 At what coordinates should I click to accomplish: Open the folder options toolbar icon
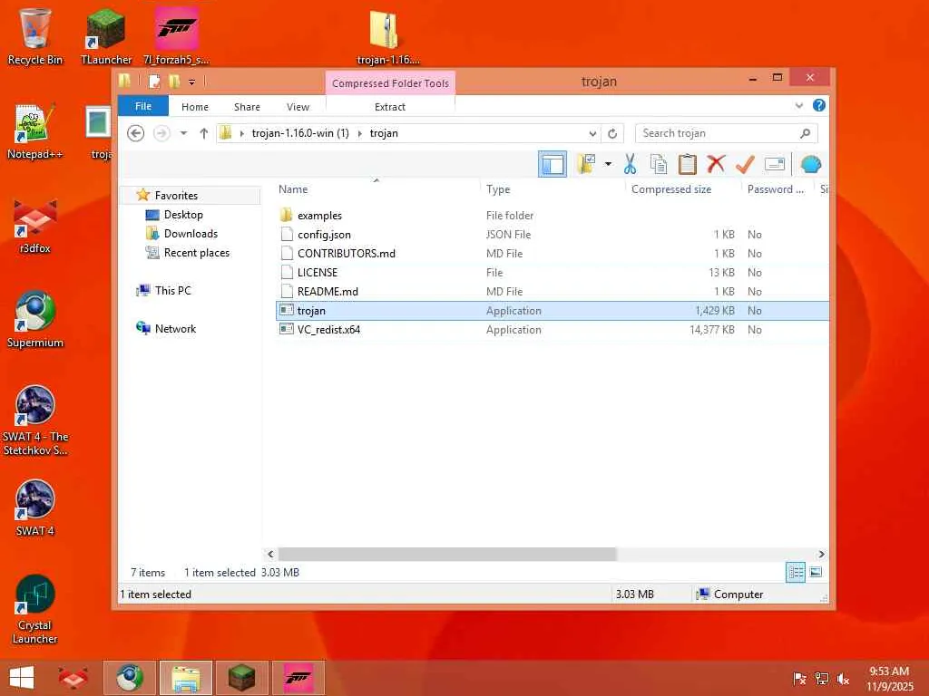[587, 165]
